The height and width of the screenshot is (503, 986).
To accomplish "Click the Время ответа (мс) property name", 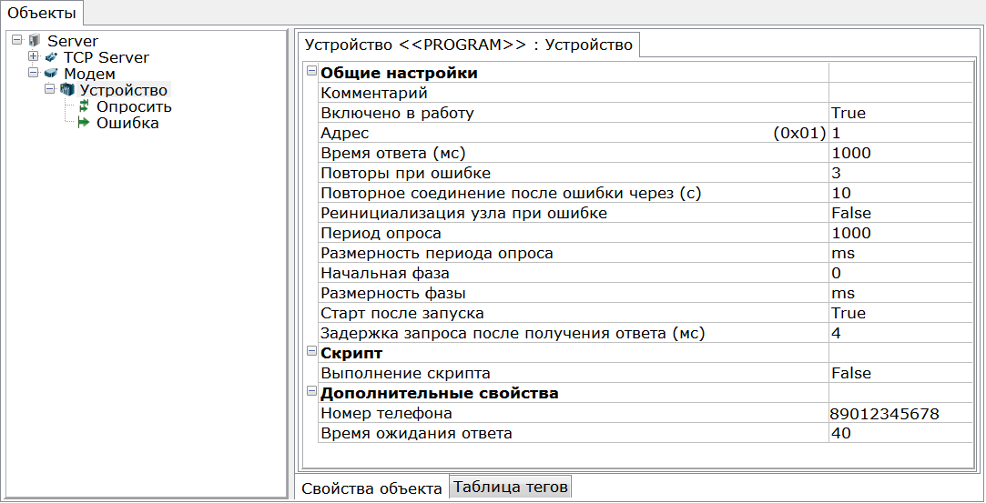I will [393, 153].
